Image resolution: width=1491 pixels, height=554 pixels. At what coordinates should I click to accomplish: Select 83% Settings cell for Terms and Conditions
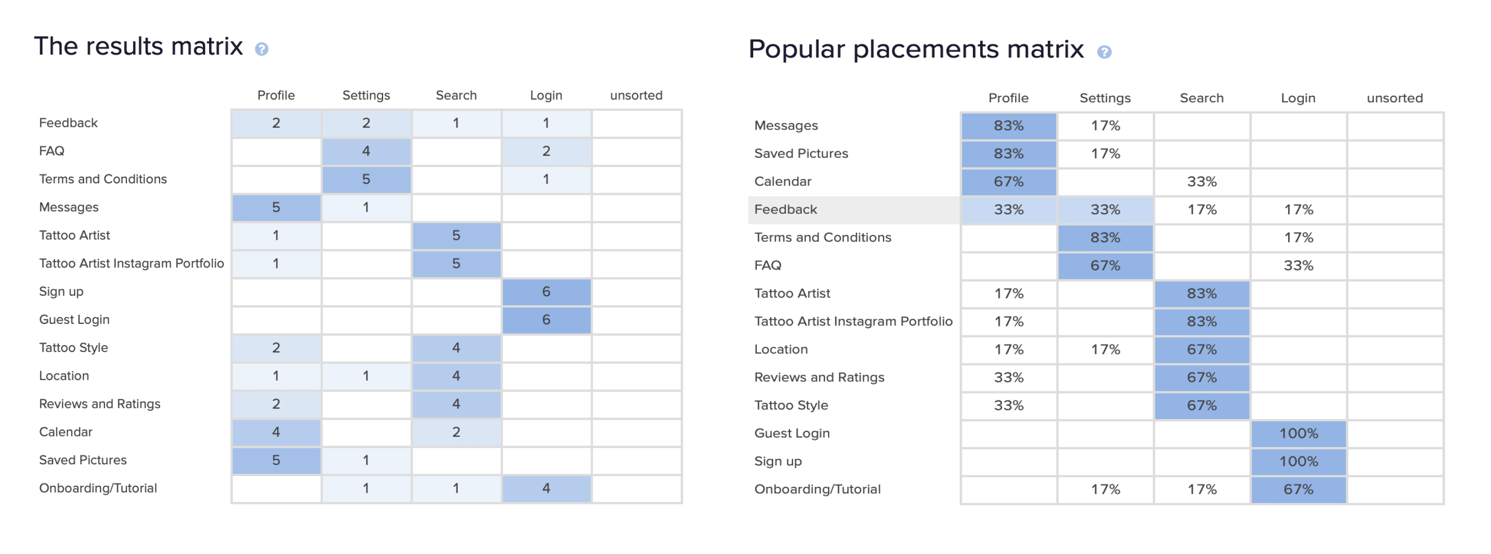click(1105, 238)
